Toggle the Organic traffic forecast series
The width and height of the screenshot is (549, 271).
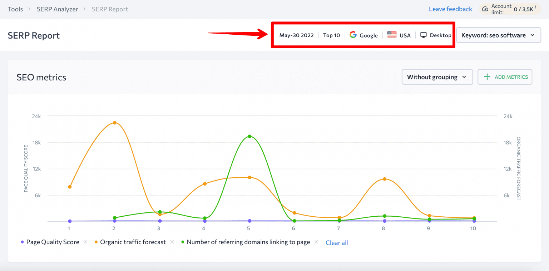click(x=133, y=242)
